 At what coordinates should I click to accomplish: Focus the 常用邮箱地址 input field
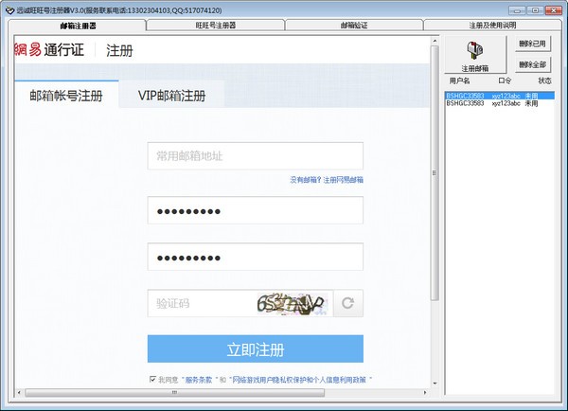256,156
